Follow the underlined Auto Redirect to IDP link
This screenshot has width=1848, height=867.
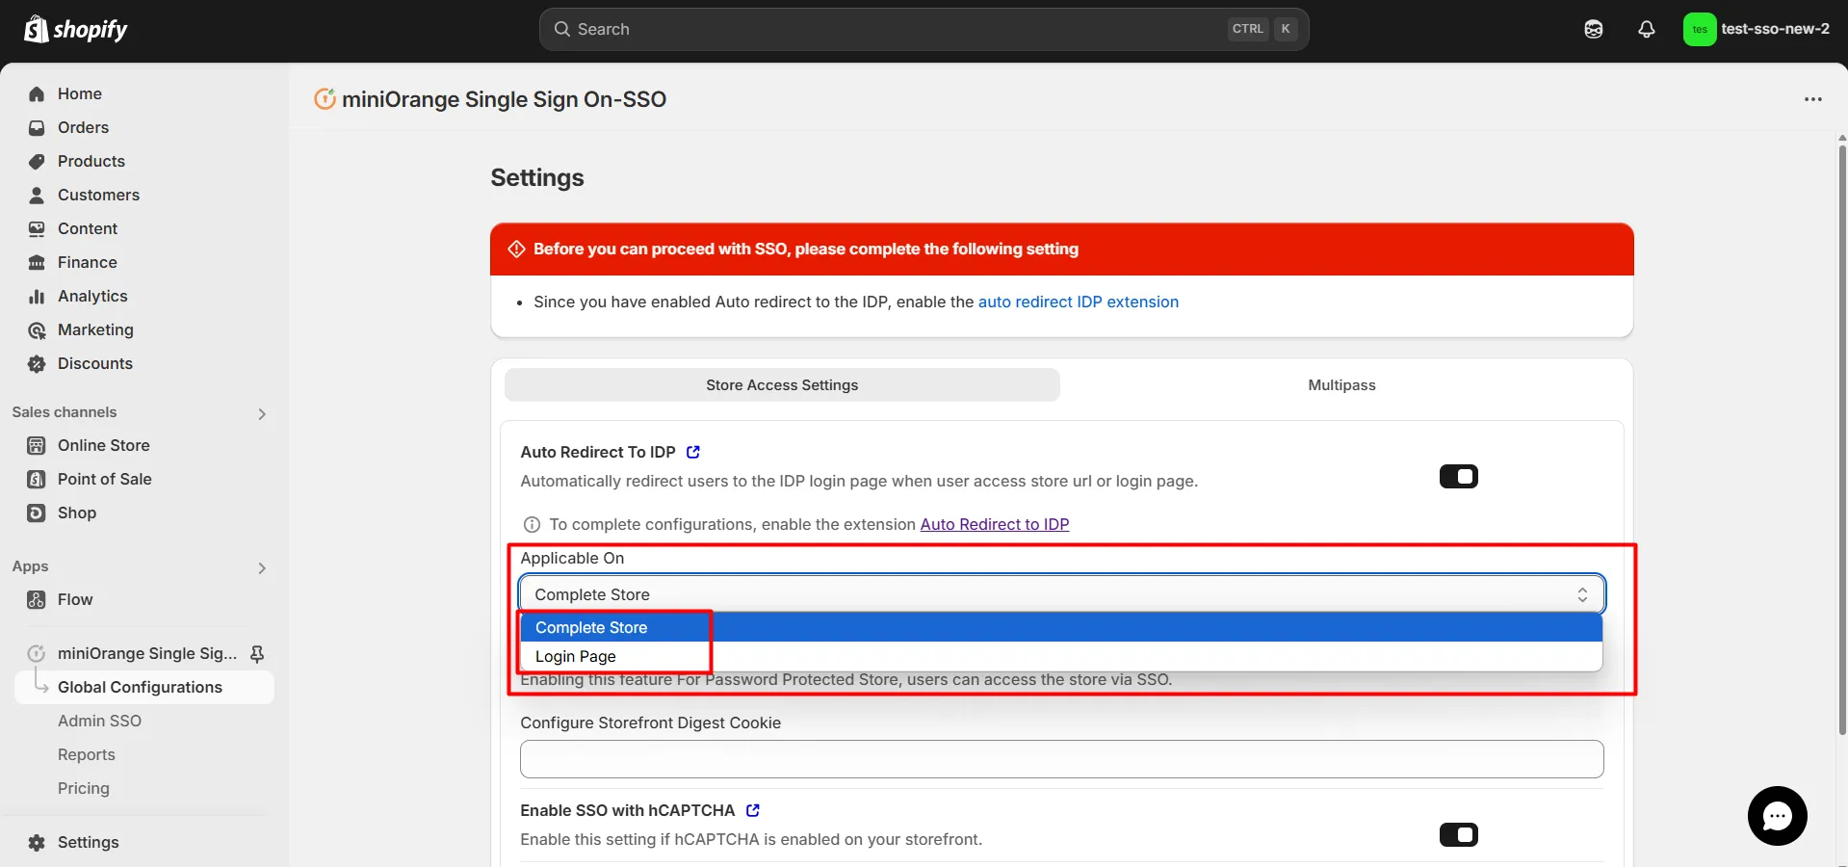[x=995, y=524]
